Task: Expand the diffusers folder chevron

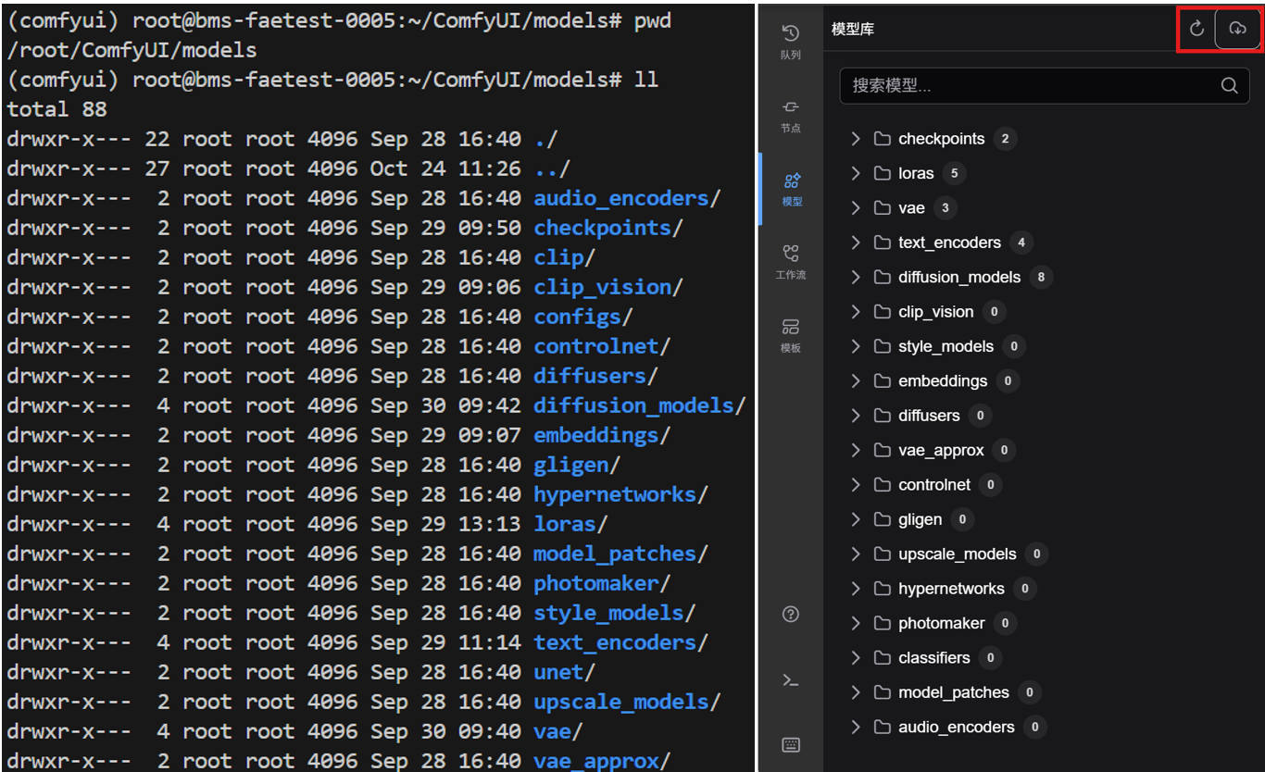Action: coord(856,416)
